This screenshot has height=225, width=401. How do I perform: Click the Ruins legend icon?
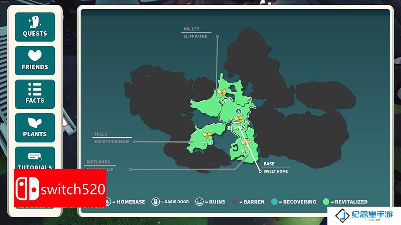click(x=199, y=202)
